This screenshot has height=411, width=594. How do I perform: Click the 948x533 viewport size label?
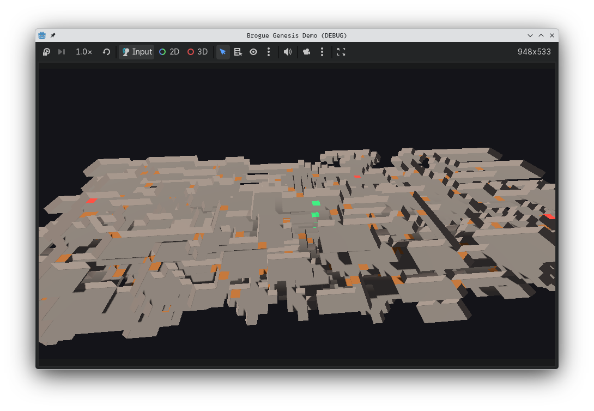pos(534,52)
